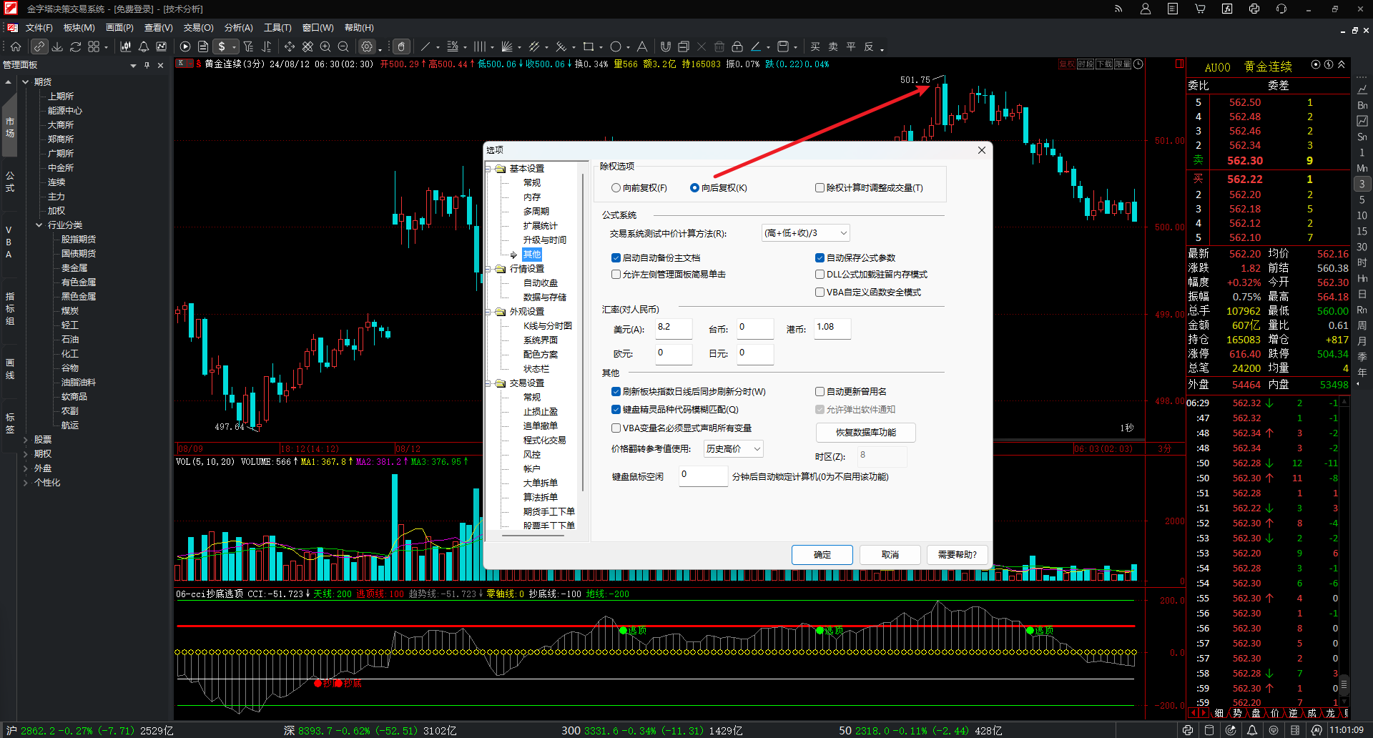
Task: Click the magnet snap icon in the toolbar
Action: (666, 46)
